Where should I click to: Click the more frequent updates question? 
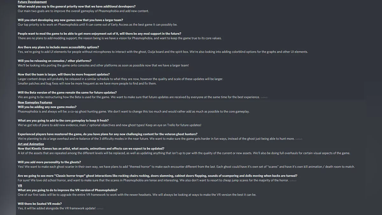pos(64,75)
